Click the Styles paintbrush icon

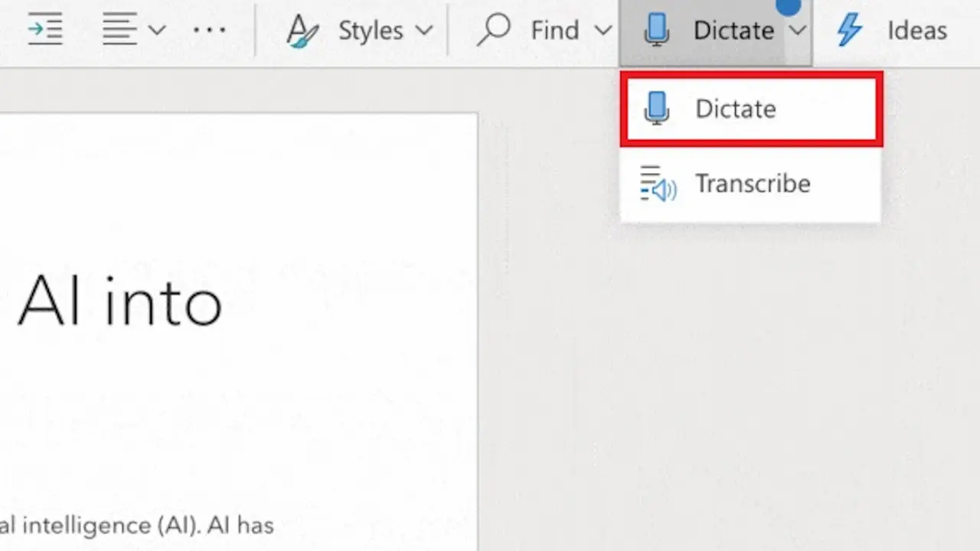[x=303, y=31]
